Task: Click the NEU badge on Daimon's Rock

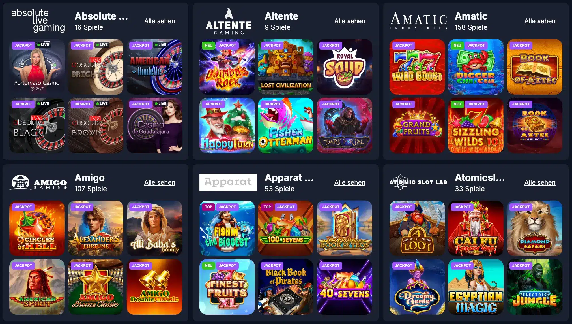Action: [x=208, y=45]
